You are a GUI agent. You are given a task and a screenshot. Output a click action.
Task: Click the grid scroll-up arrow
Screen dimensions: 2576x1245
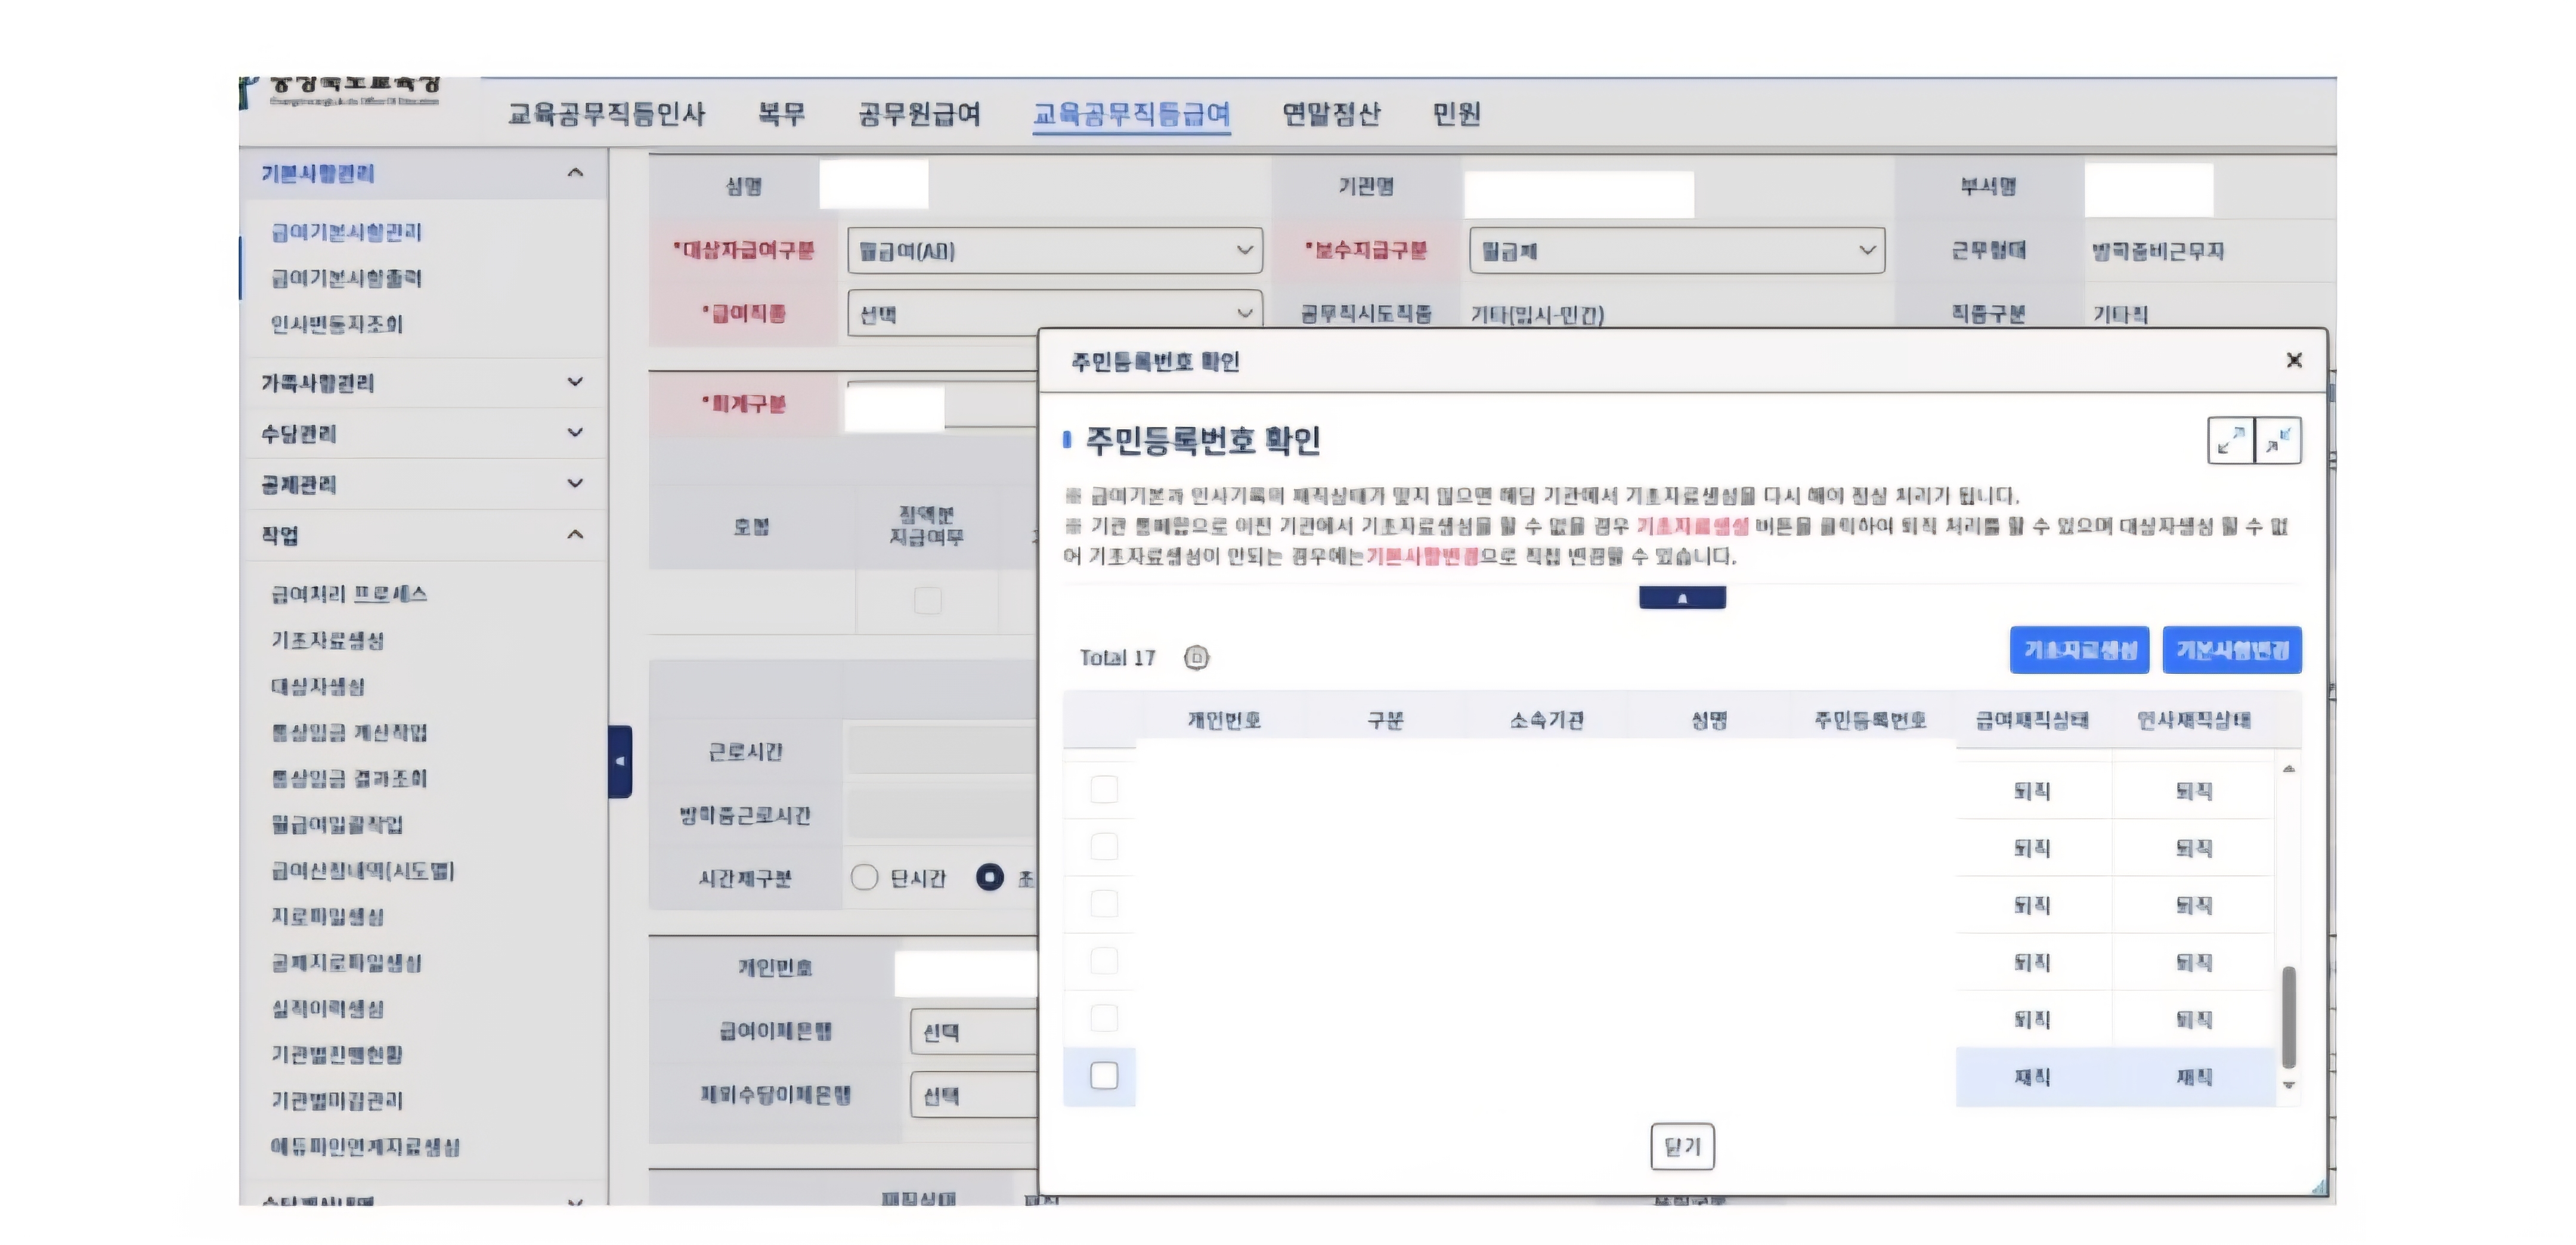(x=2288, y=769)
